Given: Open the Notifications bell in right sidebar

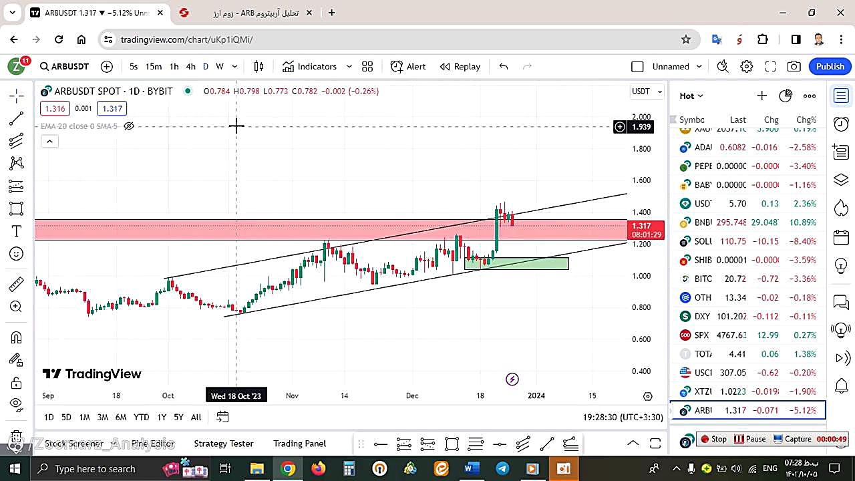Looking at the screenshot, I should (x=841, y=386).
